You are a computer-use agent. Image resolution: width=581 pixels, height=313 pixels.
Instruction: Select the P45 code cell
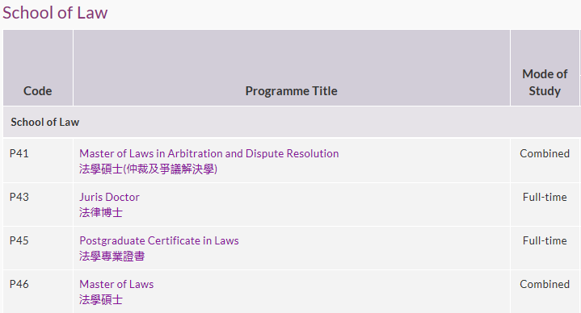[x=38, y=248]
